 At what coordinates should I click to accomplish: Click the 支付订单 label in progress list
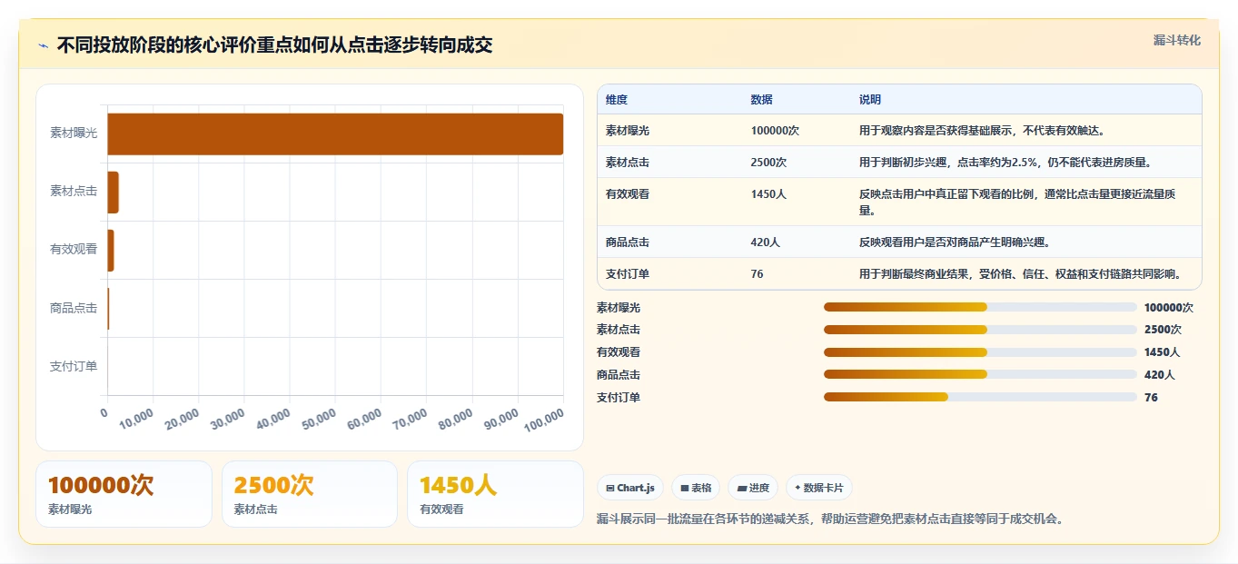[619, 398]
